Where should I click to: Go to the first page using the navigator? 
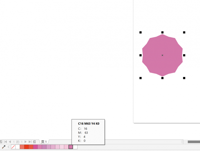(5, 142)
